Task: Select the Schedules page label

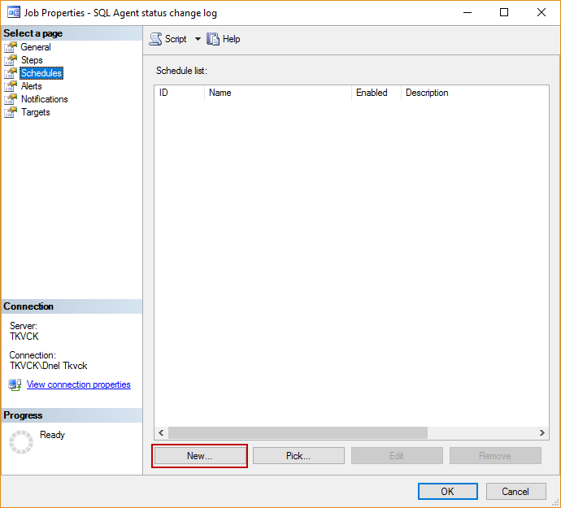Action: (41, 73)
